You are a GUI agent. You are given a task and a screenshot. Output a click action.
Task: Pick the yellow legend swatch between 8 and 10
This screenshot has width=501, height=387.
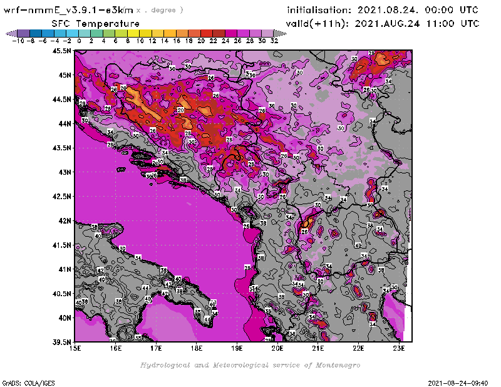point(133,33)
